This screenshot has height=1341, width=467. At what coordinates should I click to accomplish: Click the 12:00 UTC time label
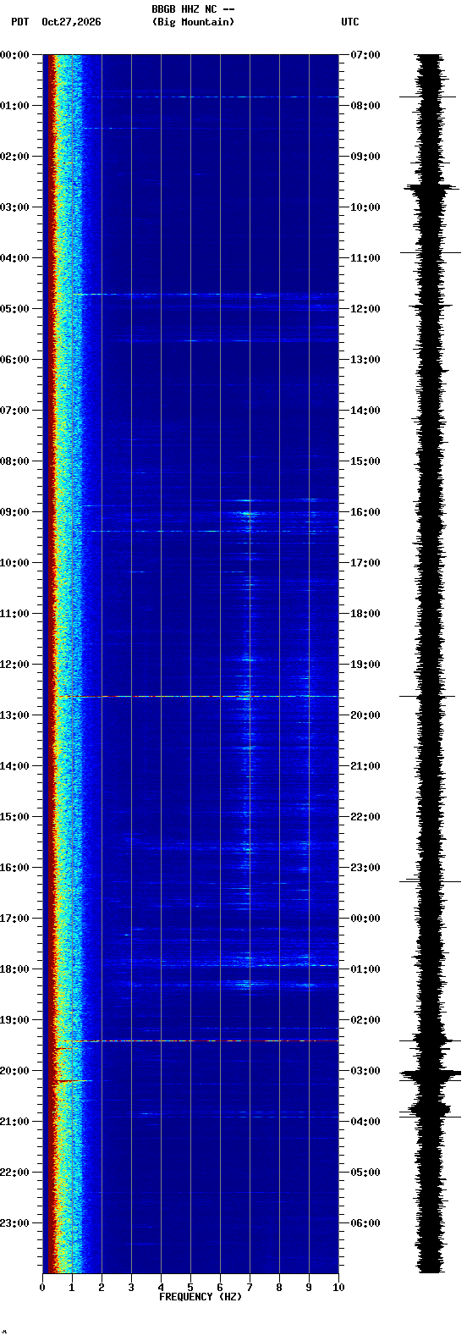[x=365, y=309]
